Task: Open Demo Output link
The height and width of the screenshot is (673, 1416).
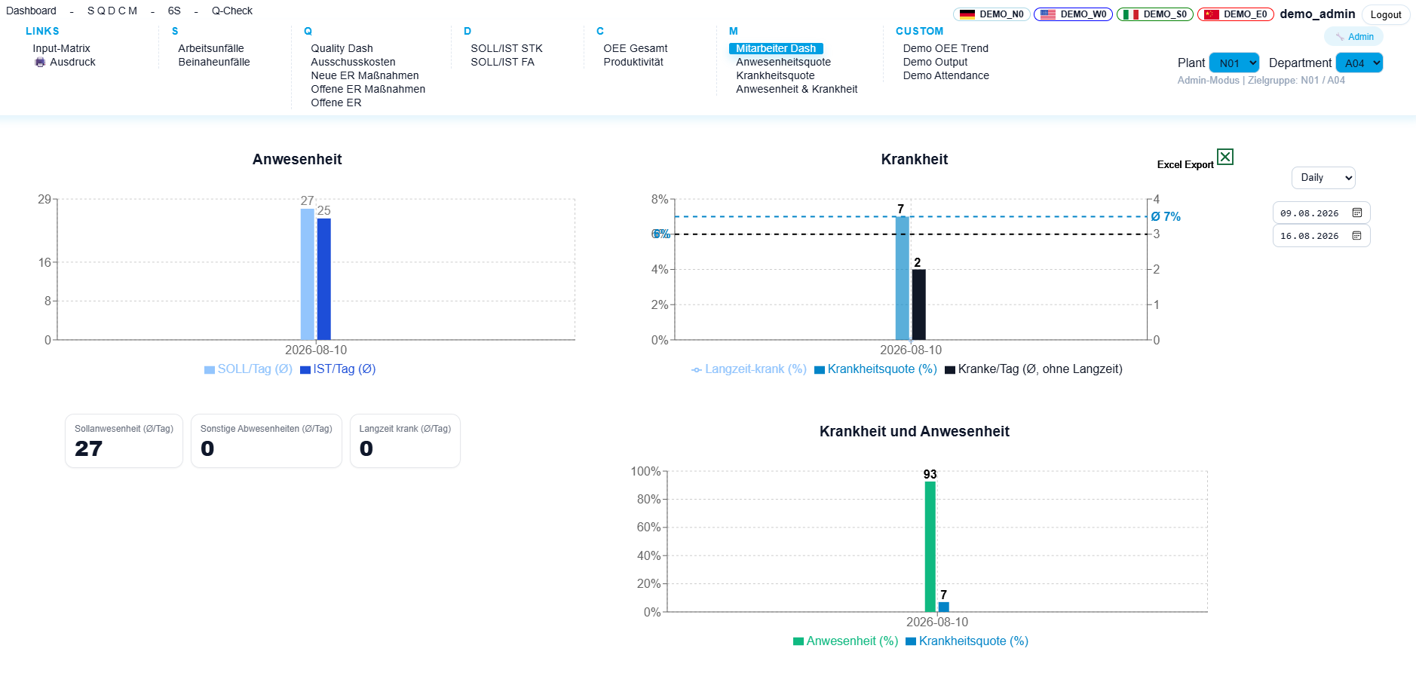Action: point(935,62)
